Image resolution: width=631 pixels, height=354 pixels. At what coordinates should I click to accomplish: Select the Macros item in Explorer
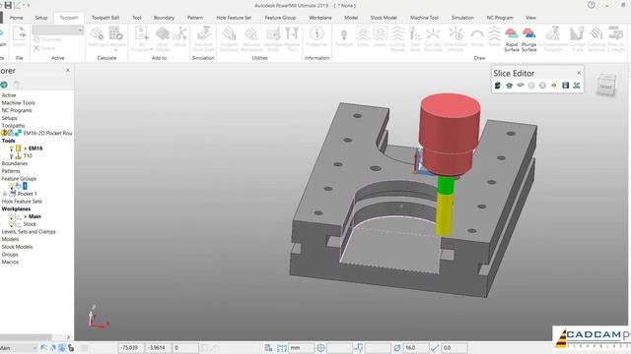[x=10, y=262]
